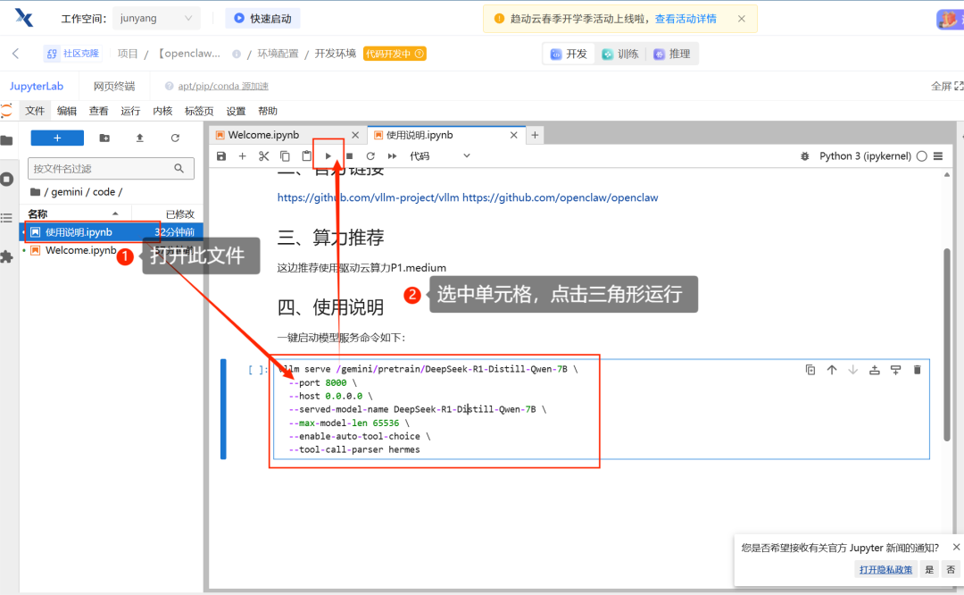Screen dimensions: 964x595
Task: Open the junyang workspace dropdown
Action: [156, 18]
